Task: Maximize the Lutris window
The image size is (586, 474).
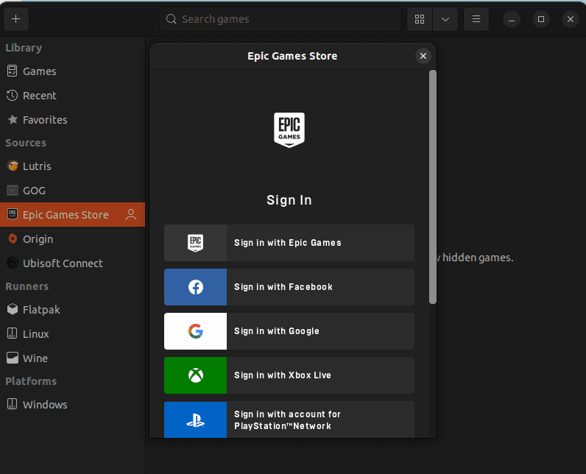Action: (x=541, y=19)
